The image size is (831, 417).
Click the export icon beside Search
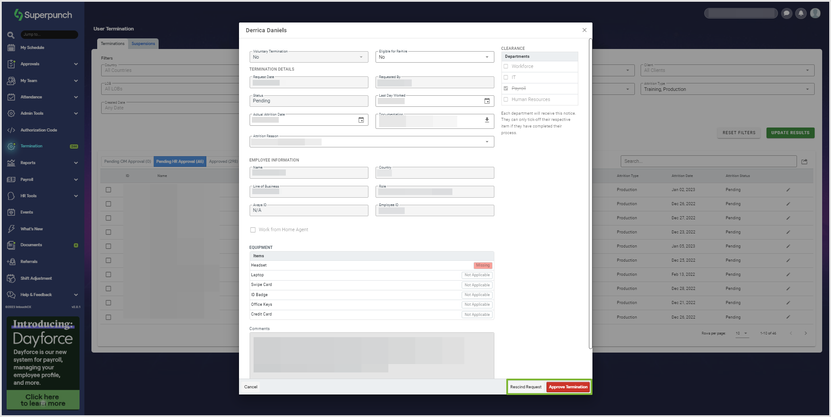click(804, 162)
